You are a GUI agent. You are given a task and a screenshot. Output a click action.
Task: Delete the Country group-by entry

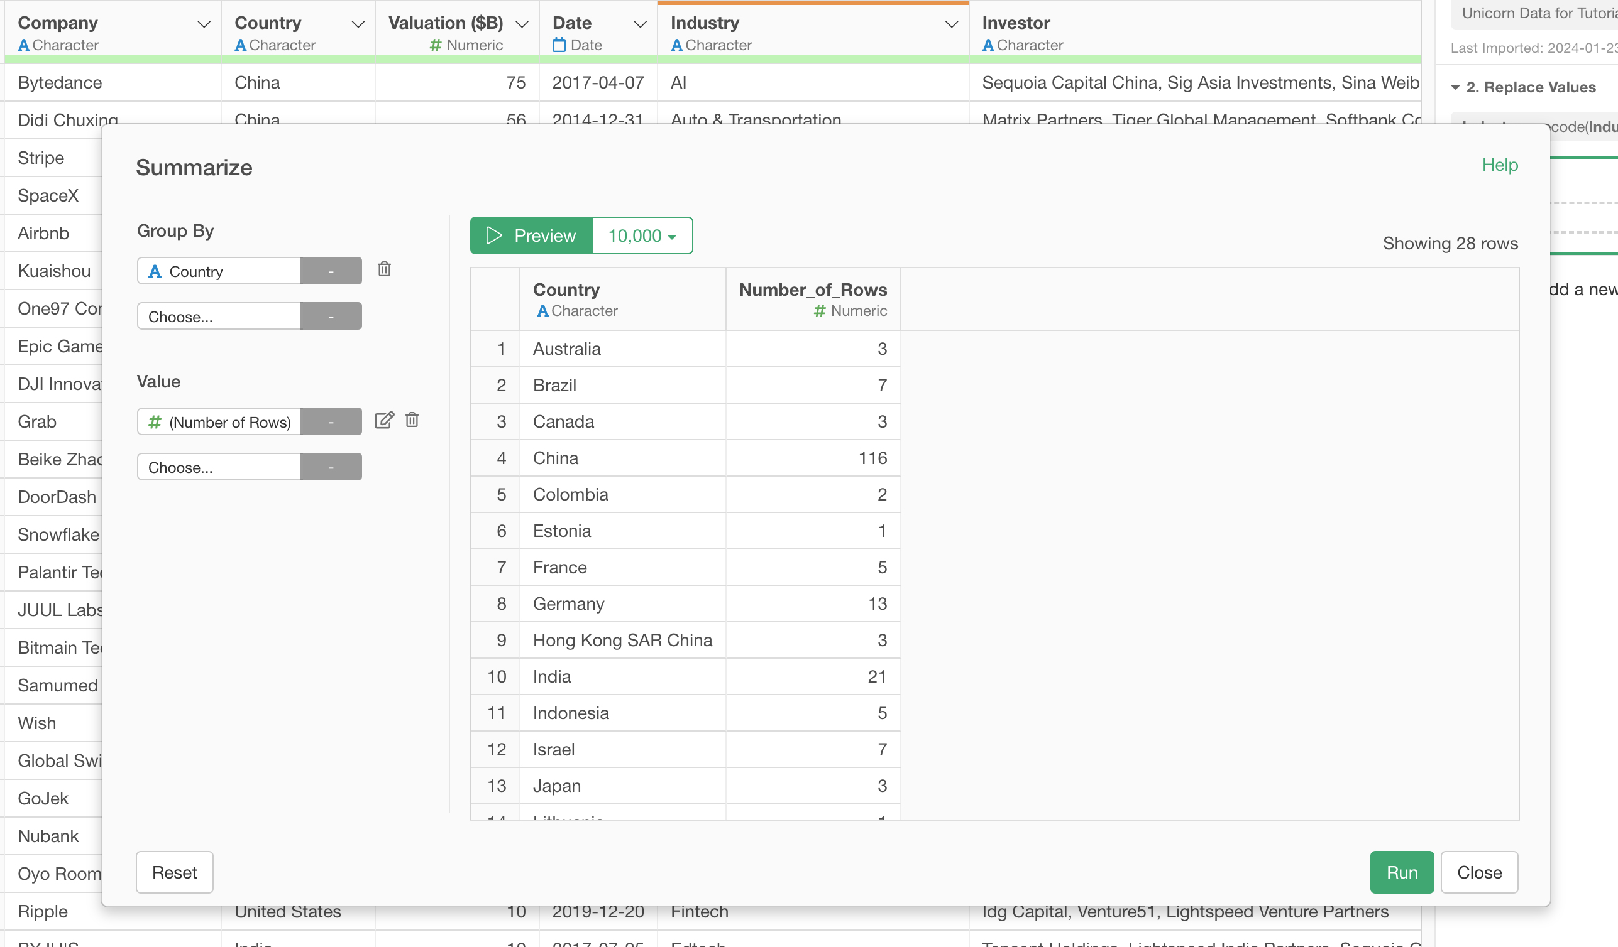(384, 269)
